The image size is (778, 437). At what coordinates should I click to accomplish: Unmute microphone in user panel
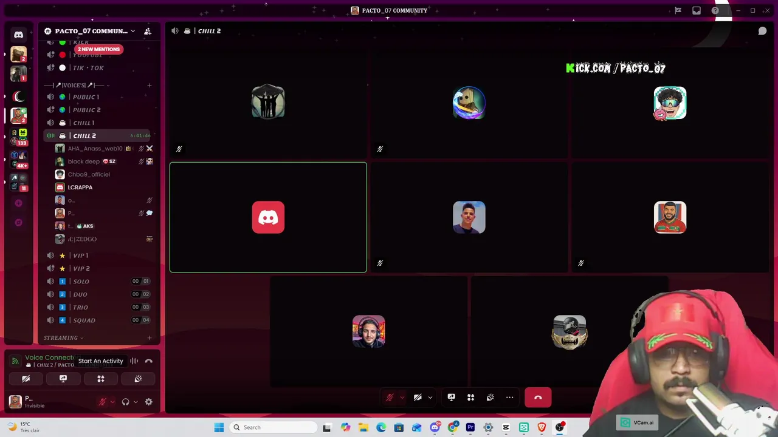[102, 402]
